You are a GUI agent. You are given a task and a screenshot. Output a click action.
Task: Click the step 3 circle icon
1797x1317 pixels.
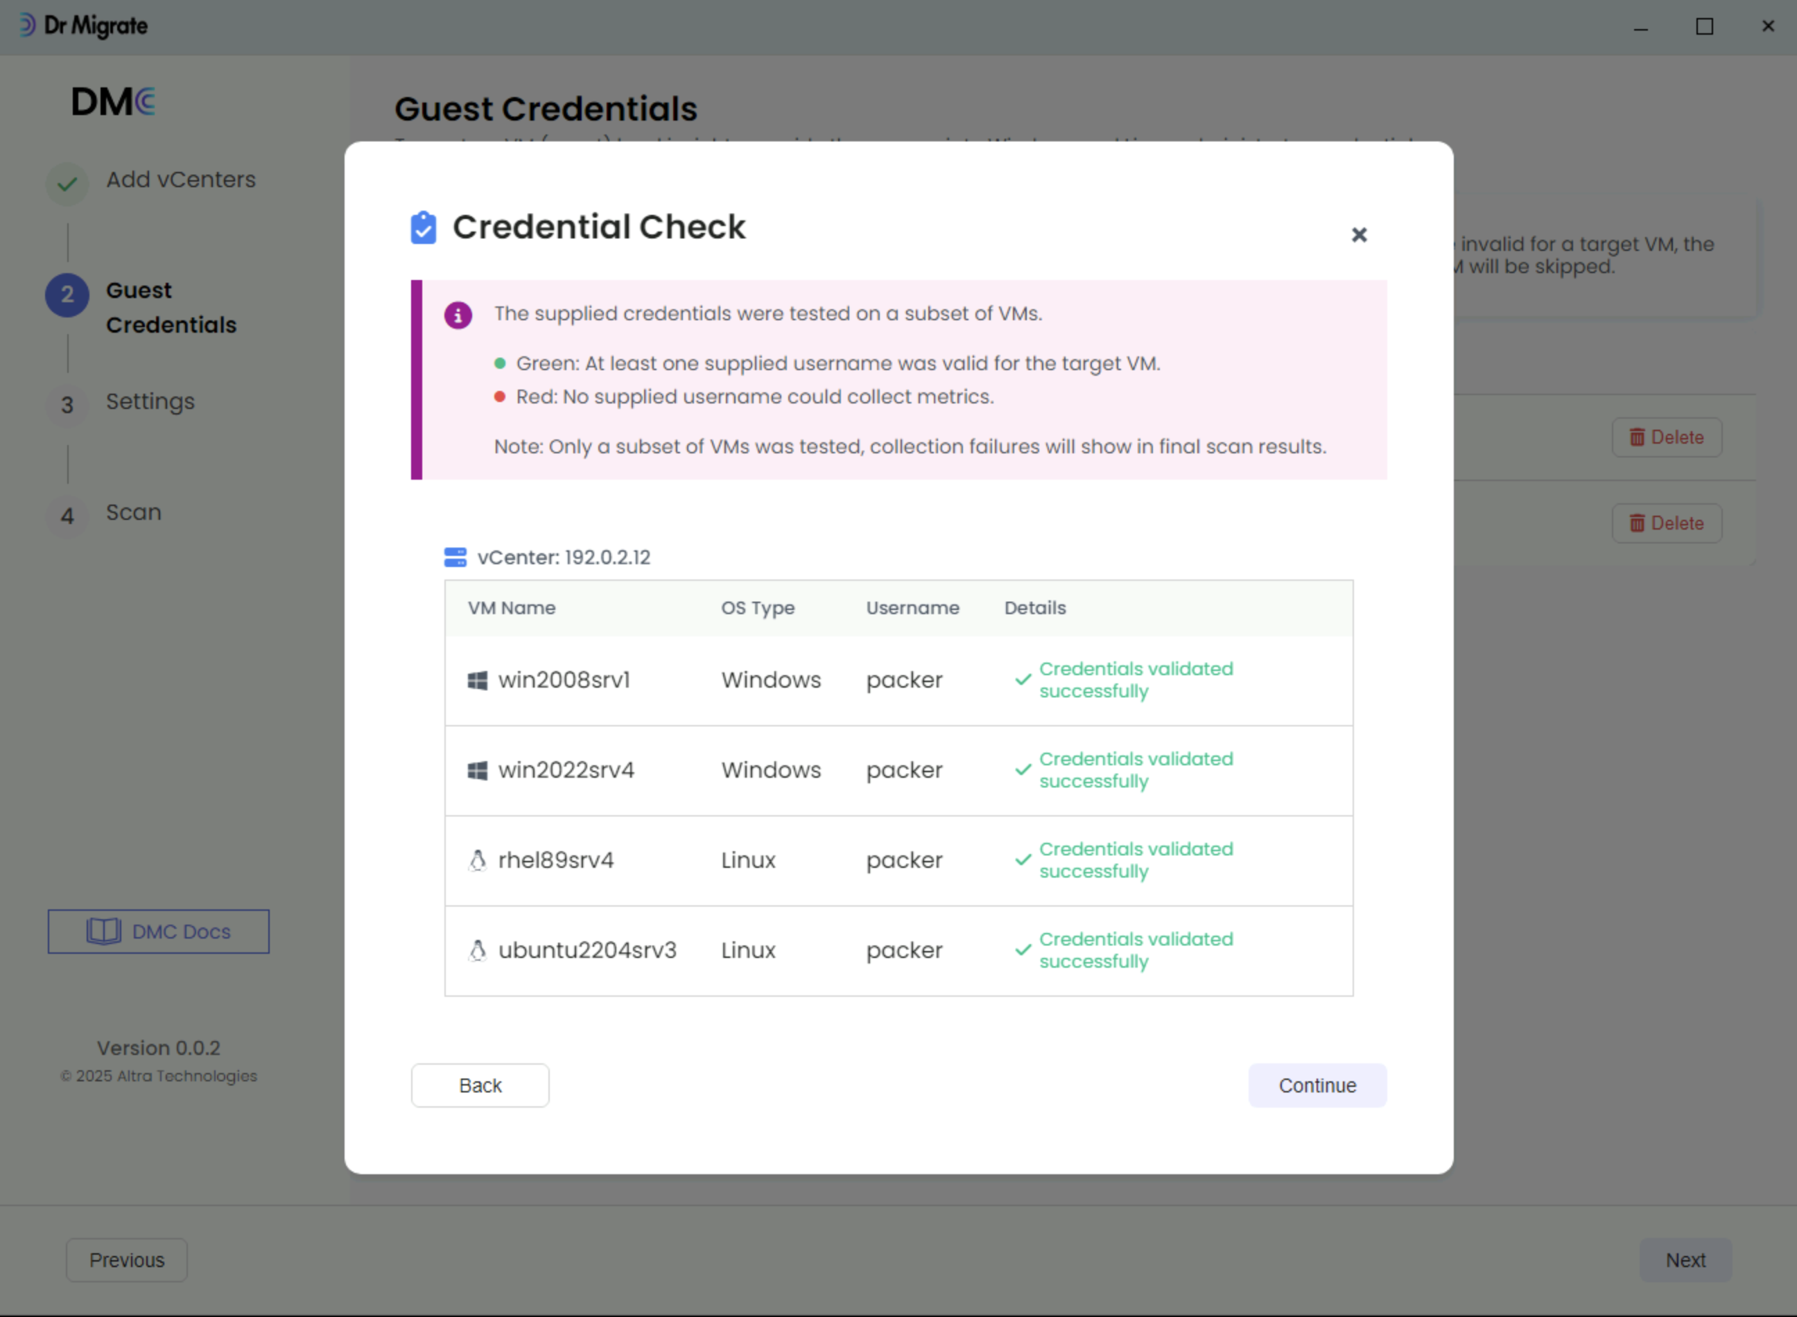(x=67, y=405)
